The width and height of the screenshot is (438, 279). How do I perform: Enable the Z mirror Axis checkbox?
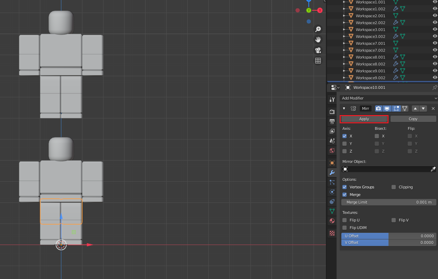[344, 151]
